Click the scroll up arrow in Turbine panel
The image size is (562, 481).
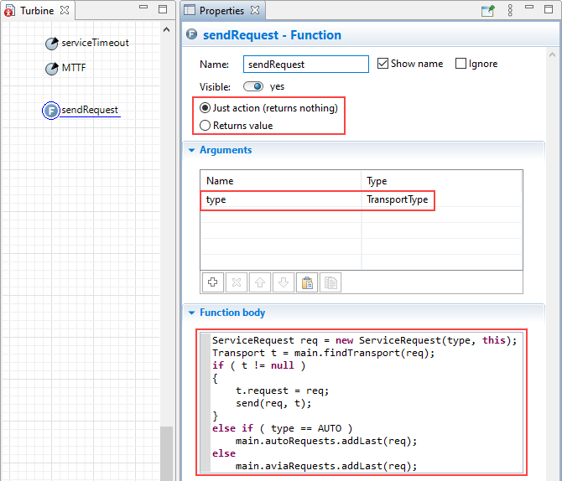point(166,29)
